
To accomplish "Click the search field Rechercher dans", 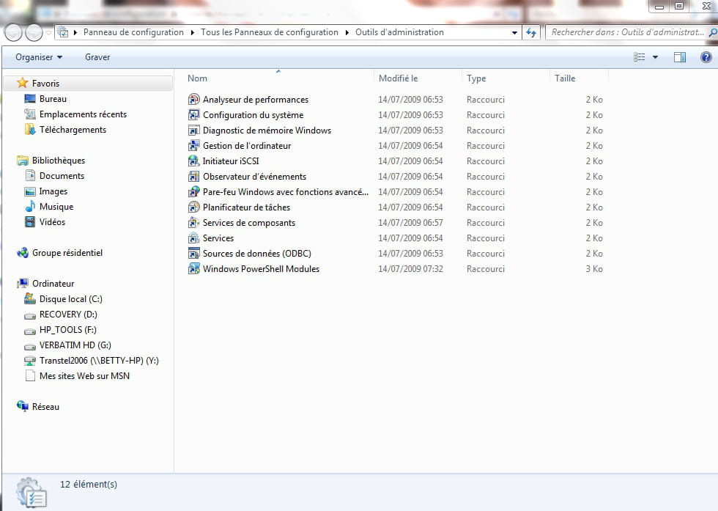I will pyautogui.click(x=626, y=32).
